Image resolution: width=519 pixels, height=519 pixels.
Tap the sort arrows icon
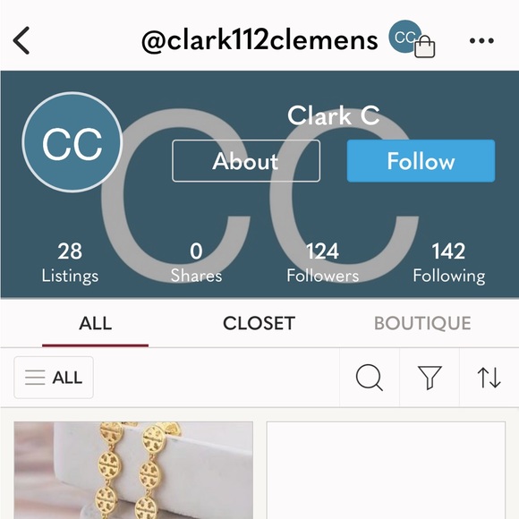(489, 378)
